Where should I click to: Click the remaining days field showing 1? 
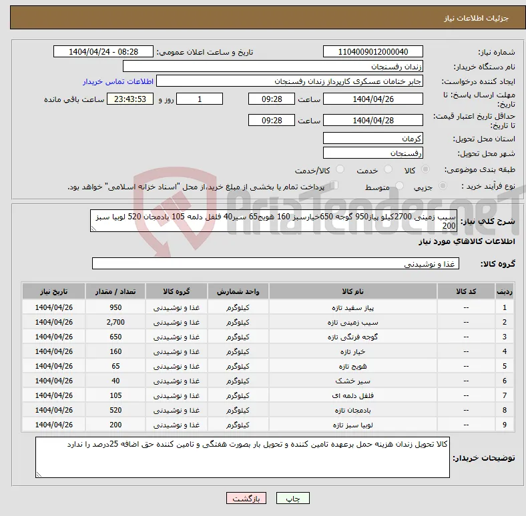click(200, 99)
